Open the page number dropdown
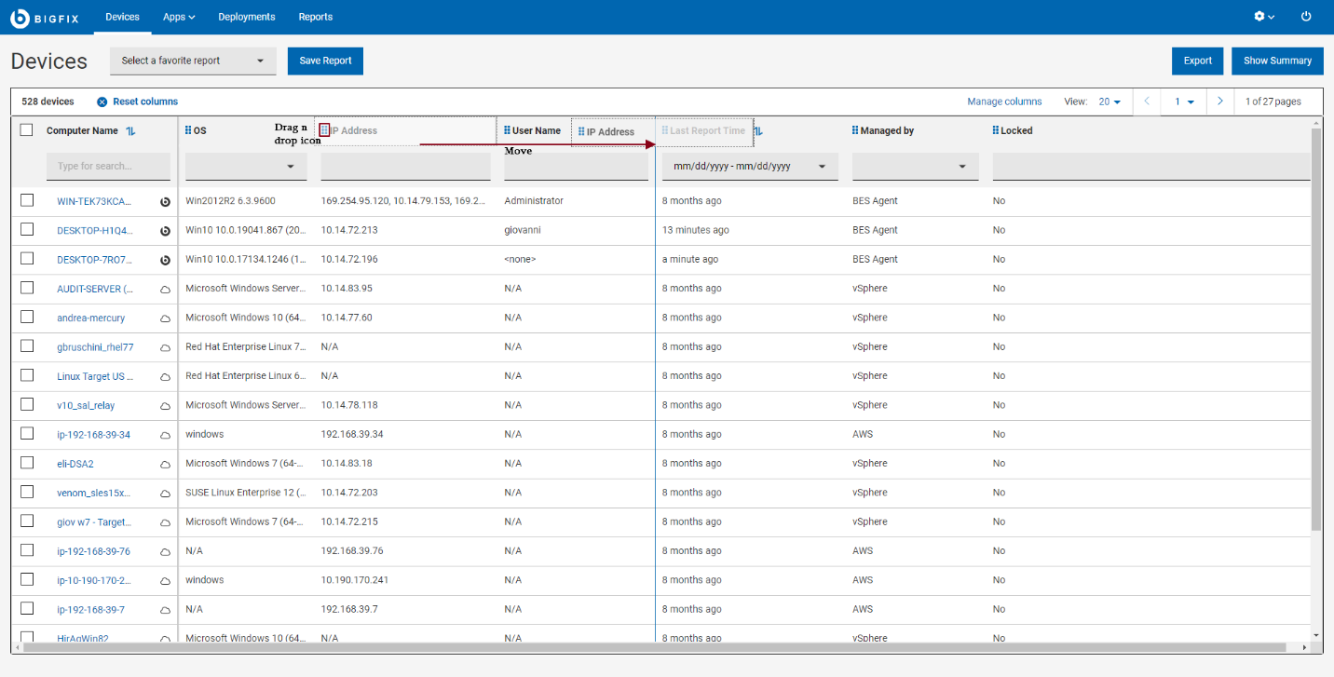 [1184, 102]
